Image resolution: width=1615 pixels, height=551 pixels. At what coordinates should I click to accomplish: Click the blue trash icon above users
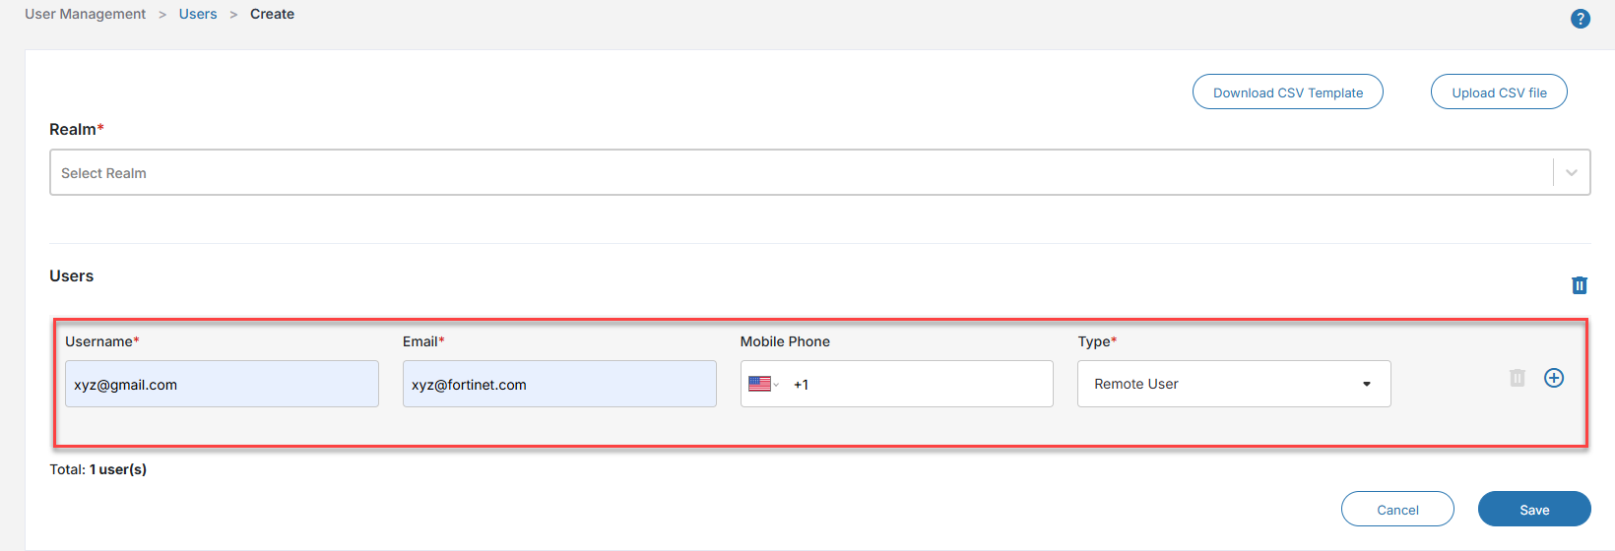point(1579,285)
